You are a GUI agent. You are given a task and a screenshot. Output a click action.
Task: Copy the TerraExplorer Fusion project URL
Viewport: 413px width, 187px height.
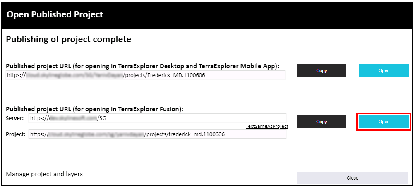point(322,122)
